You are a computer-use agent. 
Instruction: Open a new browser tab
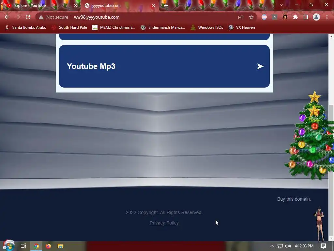coord(166,6)
